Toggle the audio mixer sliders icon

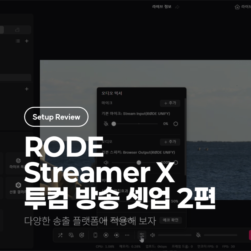coord(142,235)
